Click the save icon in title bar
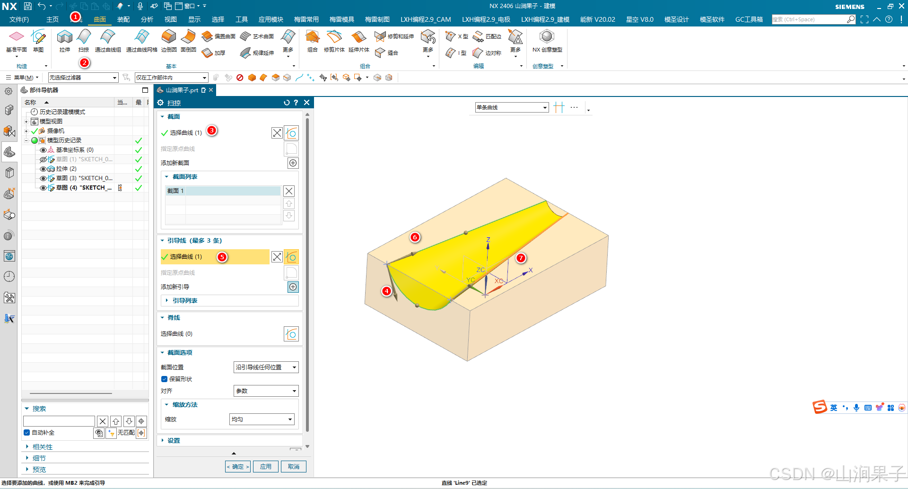 click(28, 6)
